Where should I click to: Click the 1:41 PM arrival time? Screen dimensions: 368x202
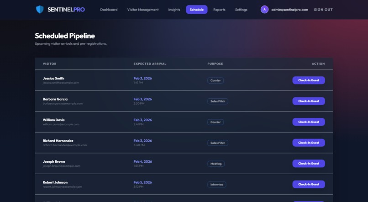138,83
